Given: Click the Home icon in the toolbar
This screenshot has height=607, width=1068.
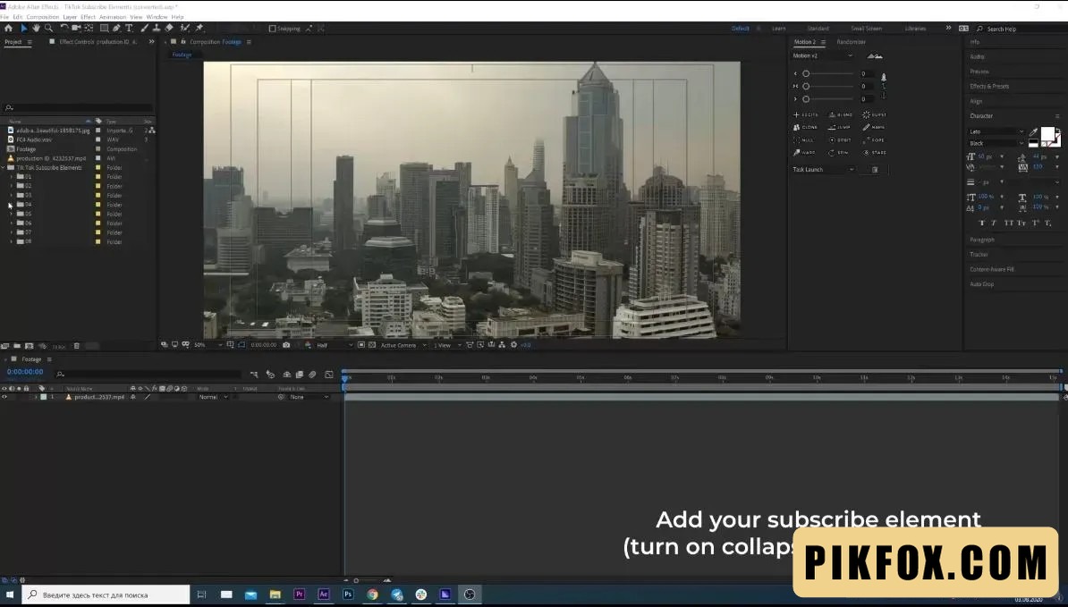Looking at the screenshot, I should pyautogui.click(x=8, y=29).
